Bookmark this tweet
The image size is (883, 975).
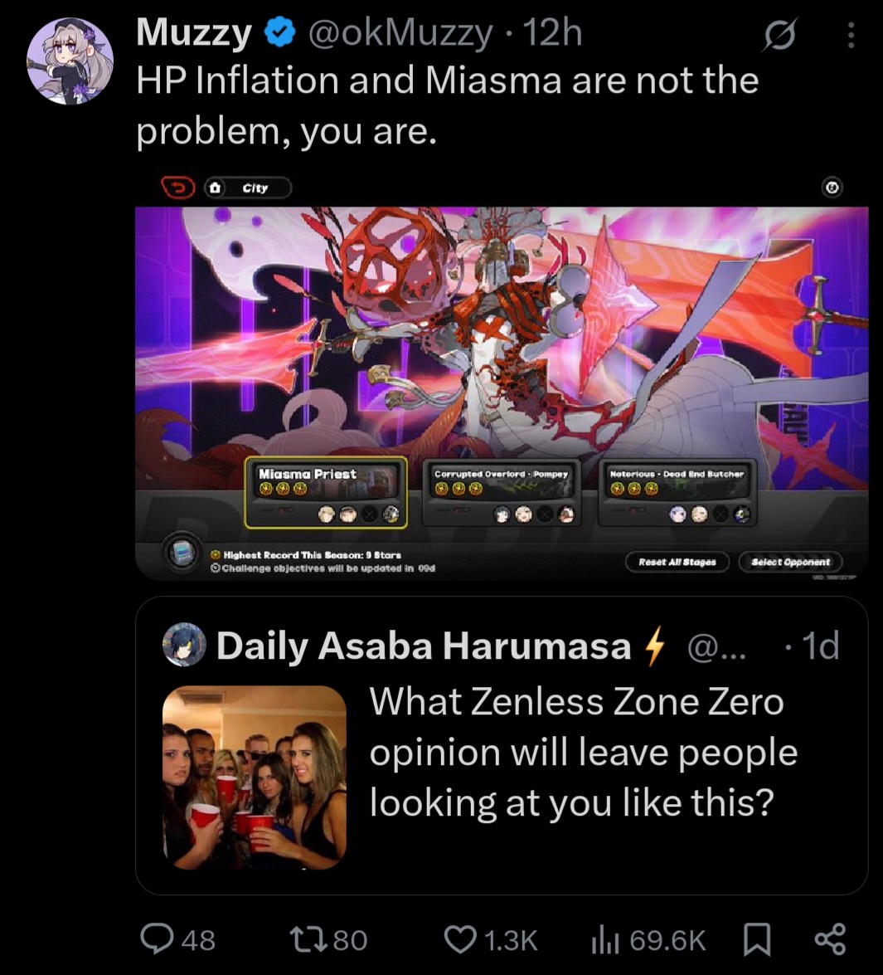pos(757,939)
